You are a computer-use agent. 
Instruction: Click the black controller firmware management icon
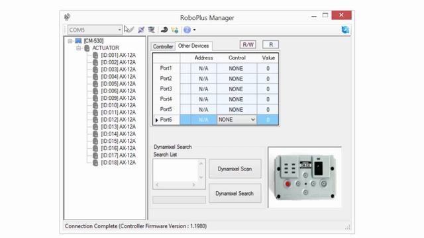tap(164, 30)
